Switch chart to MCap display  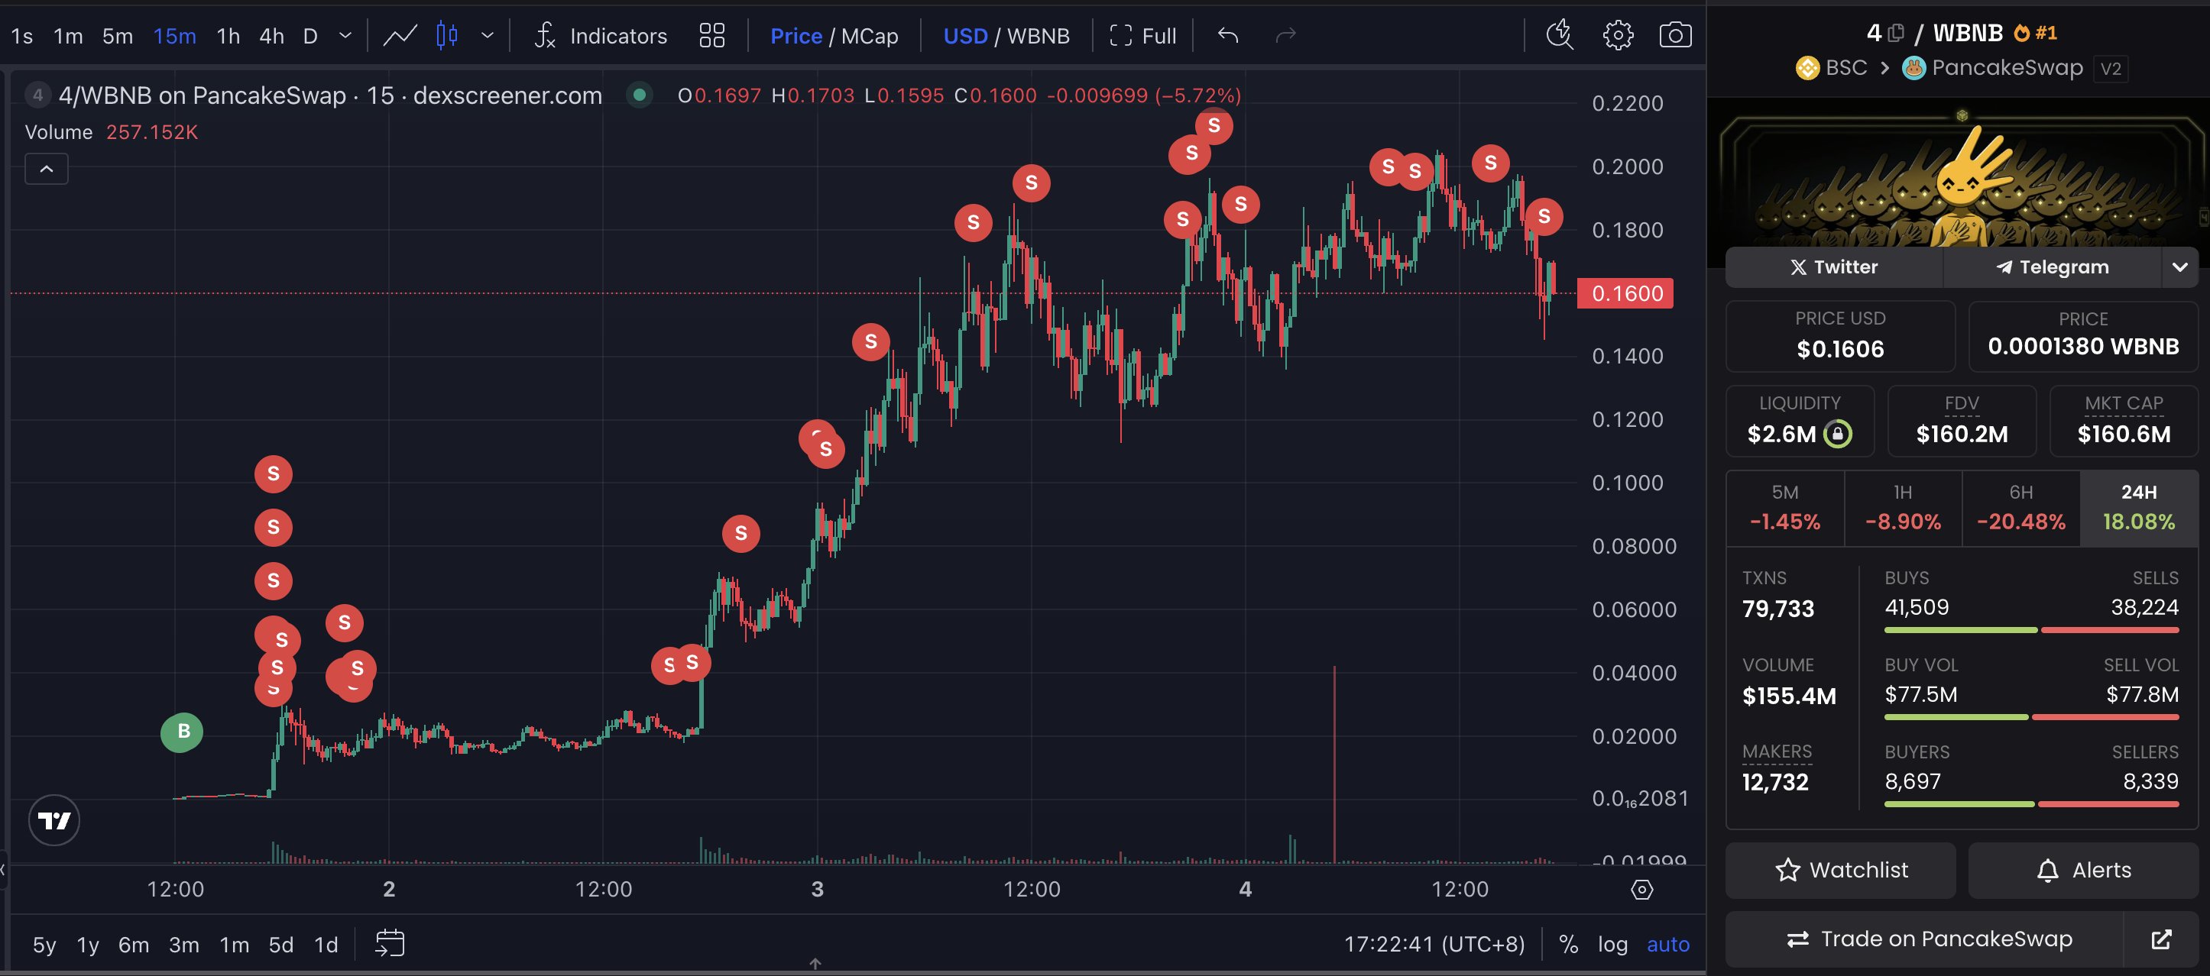pos(869,36)
